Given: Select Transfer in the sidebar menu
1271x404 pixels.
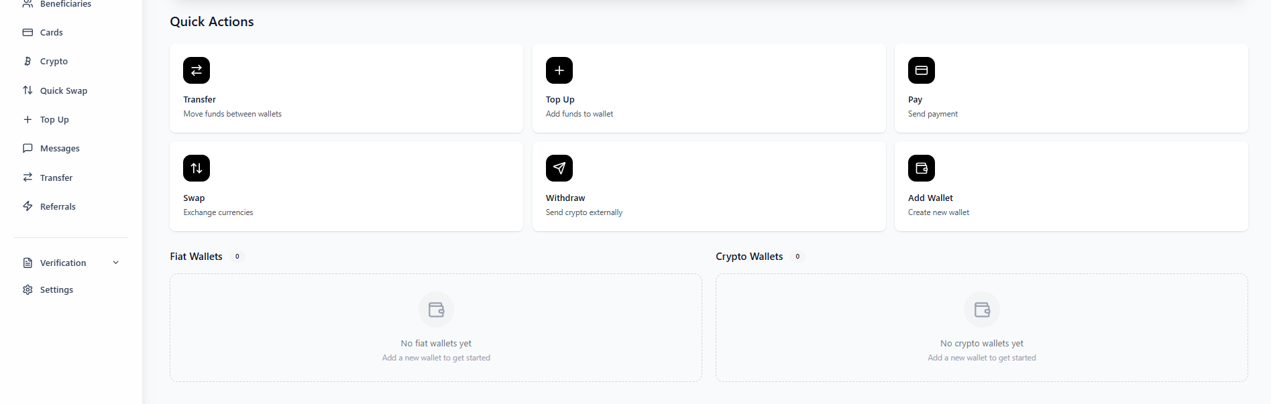Looking at the screenshot, I should click(56, 178).
